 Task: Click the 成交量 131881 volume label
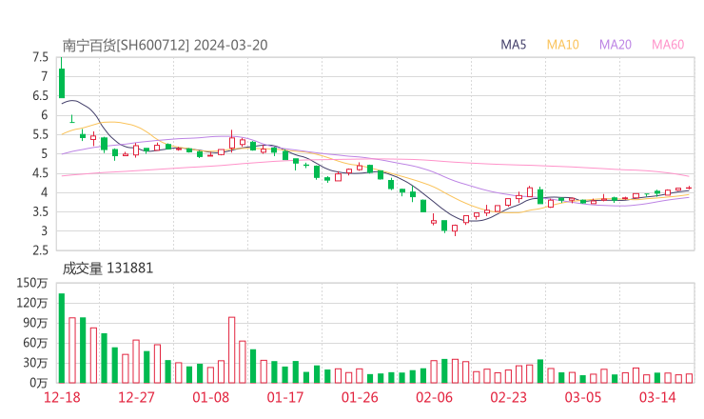[108, 269]
